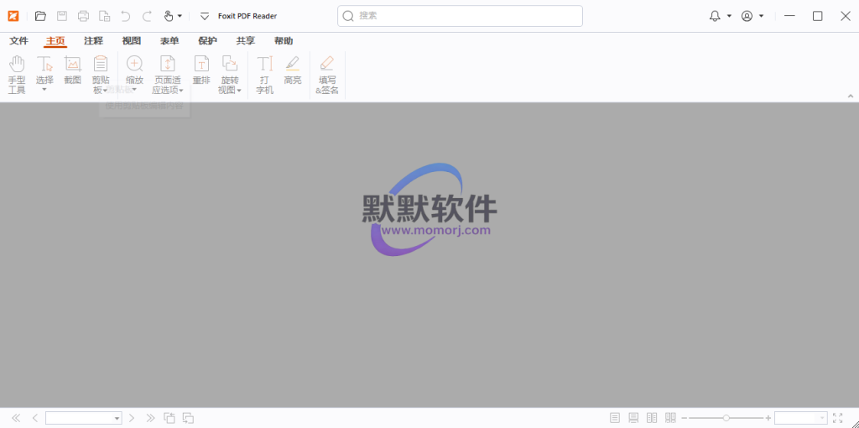Click the notification bell icon
This screenshot has width=859, height=428.
(x=715, y=16)
